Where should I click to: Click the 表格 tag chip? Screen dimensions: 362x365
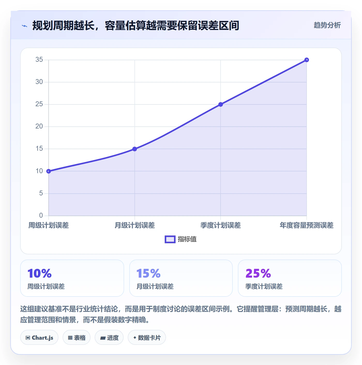(77, 338)
